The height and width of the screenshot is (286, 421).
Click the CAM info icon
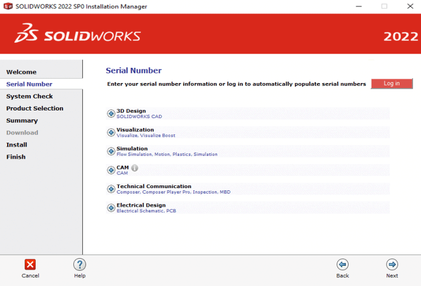134,168
